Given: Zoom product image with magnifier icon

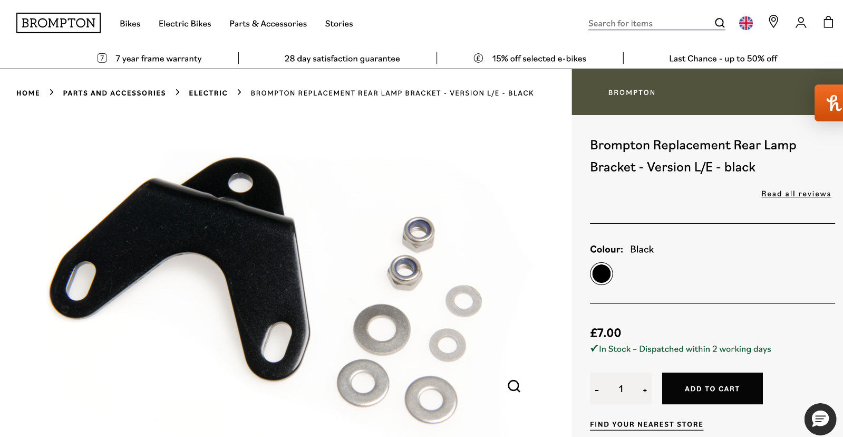Looking at the screenshot, I should 514,386.
